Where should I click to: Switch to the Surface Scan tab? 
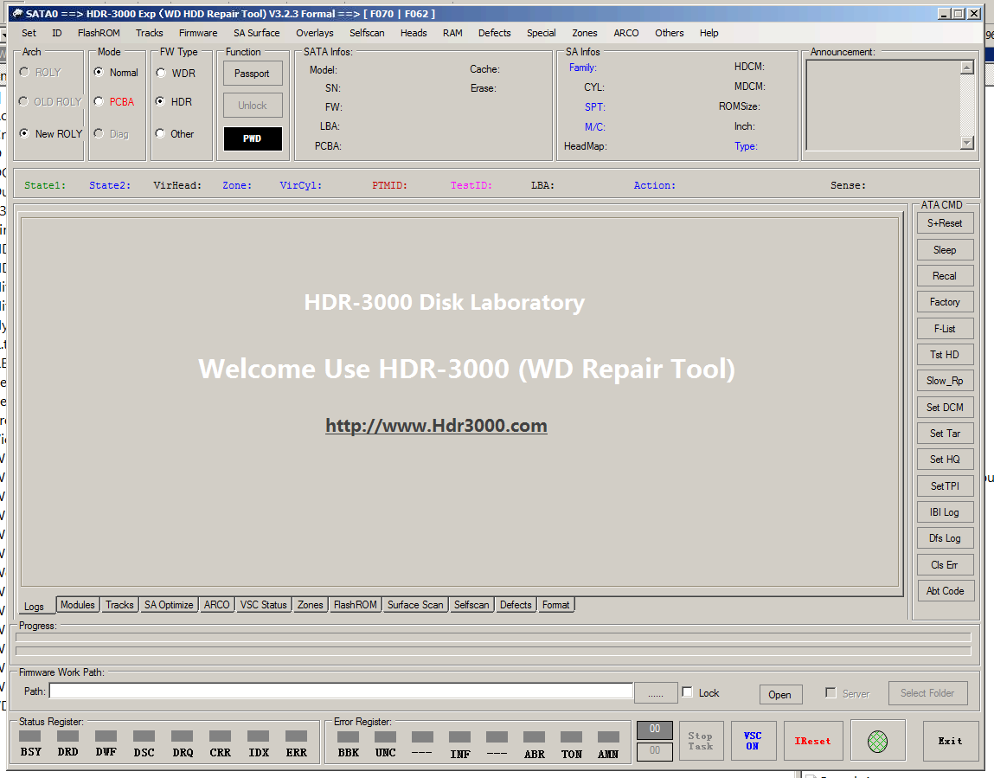[415, 605]
